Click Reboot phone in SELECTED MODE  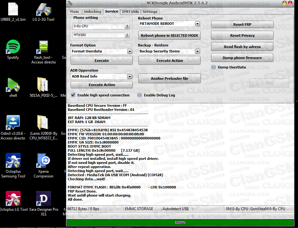click(169, 35)
